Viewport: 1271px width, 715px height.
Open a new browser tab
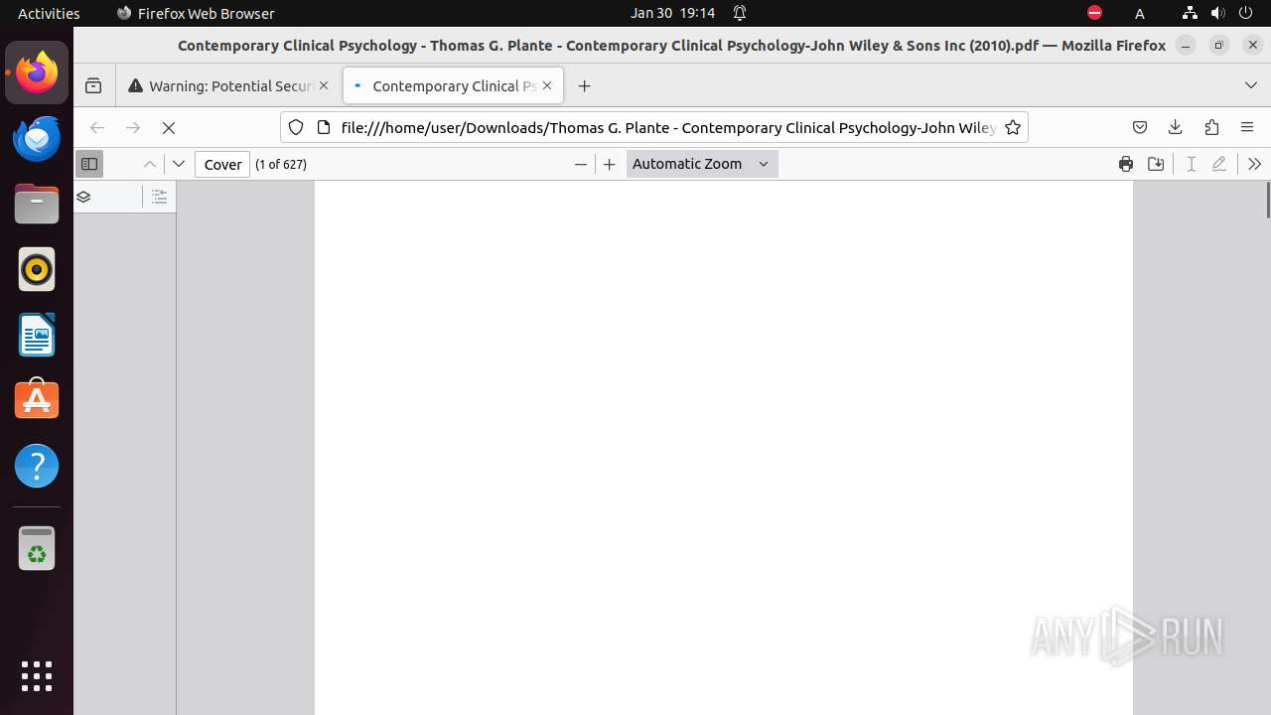[585, 86]
